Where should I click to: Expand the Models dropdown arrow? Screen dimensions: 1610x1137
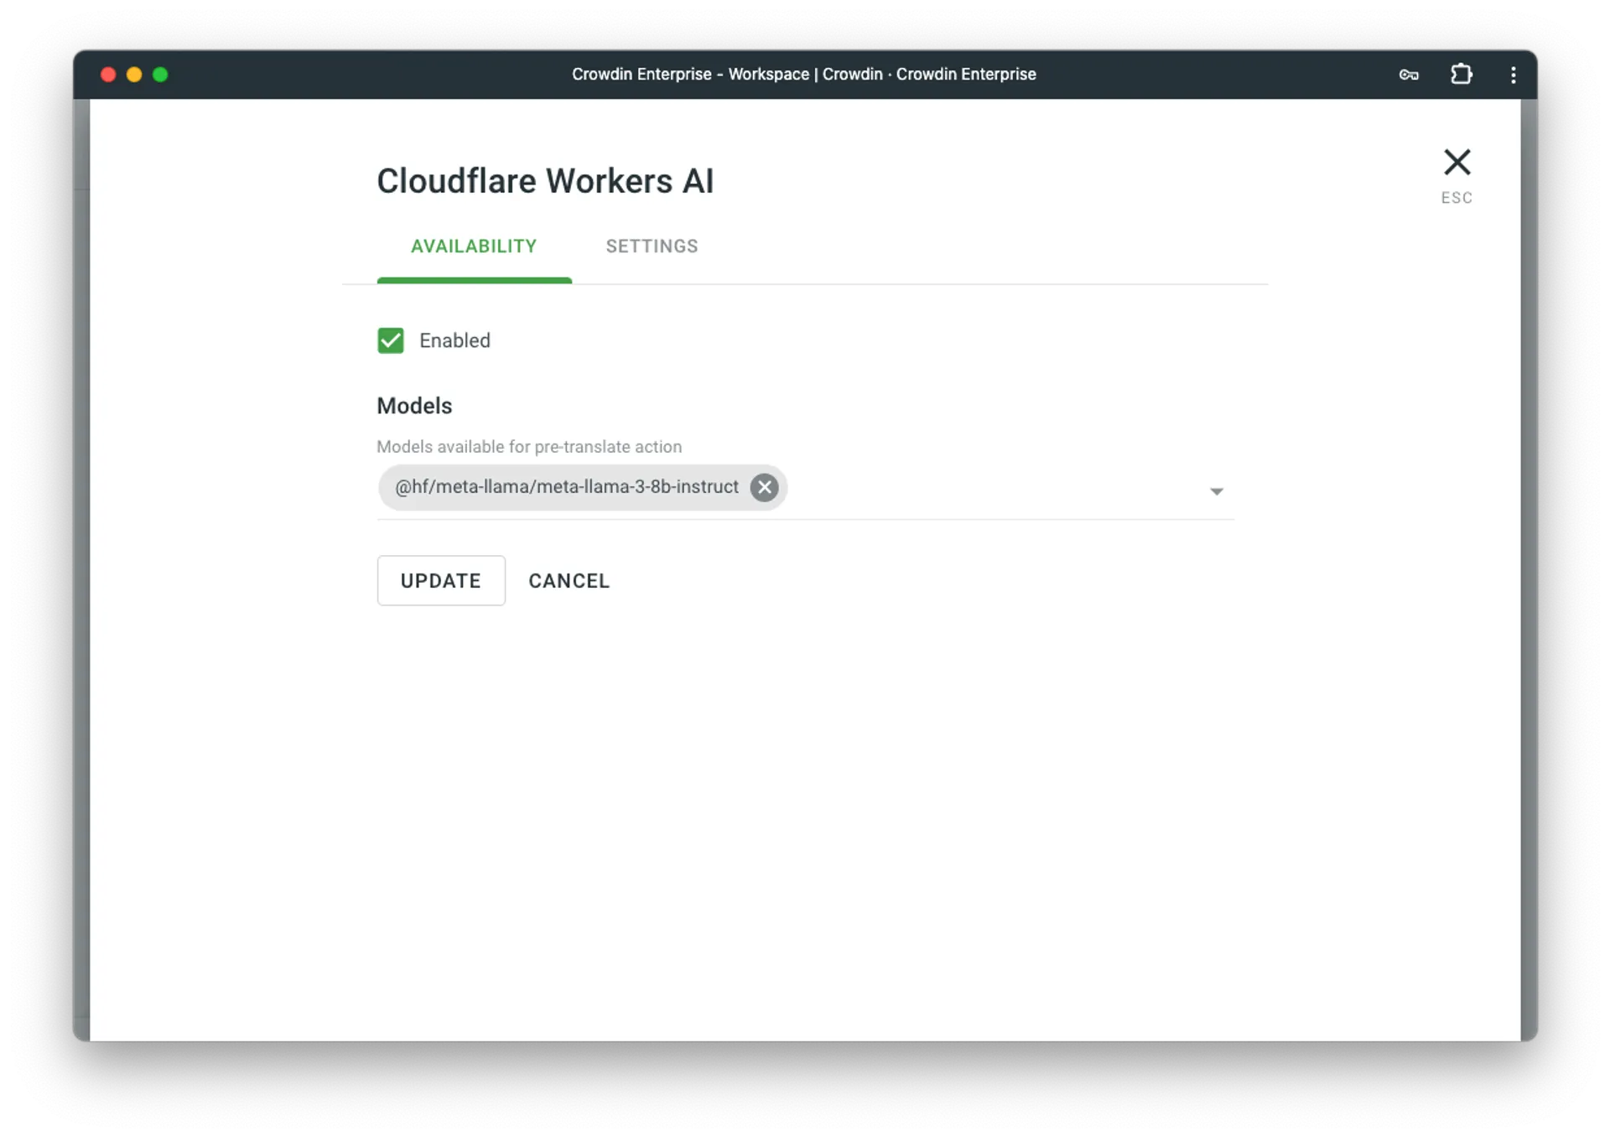click(1216, 491)
